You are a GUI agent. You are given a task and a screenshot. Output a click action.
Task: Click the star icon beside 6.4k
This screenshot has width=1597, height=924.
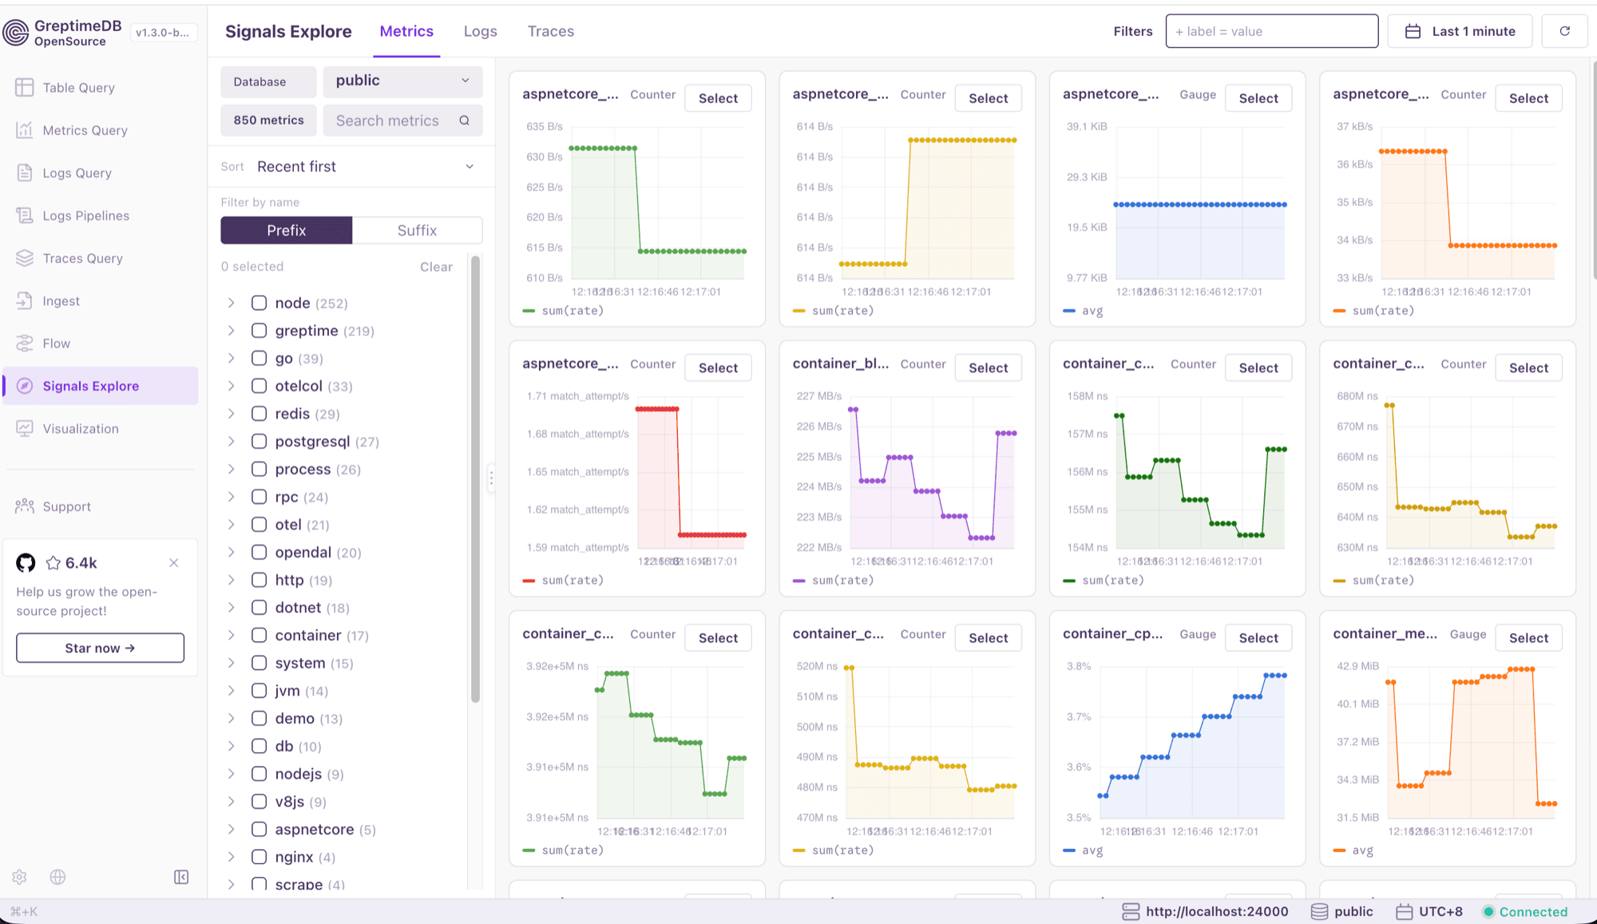tap(53, 563)
